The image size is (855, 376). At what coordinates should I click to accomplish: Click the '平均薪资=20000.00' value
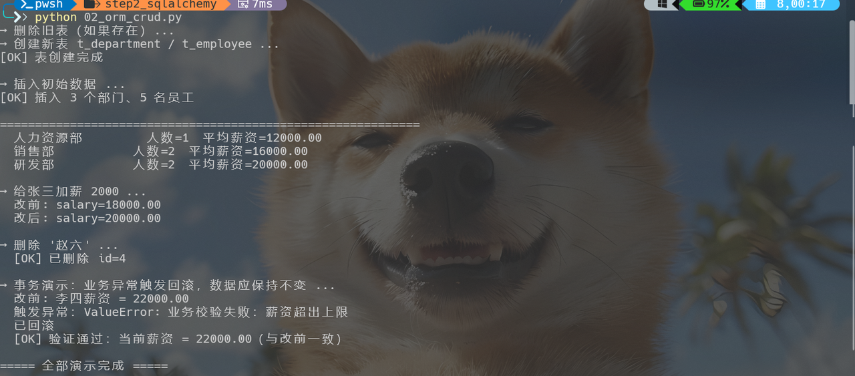pos(248,165)
